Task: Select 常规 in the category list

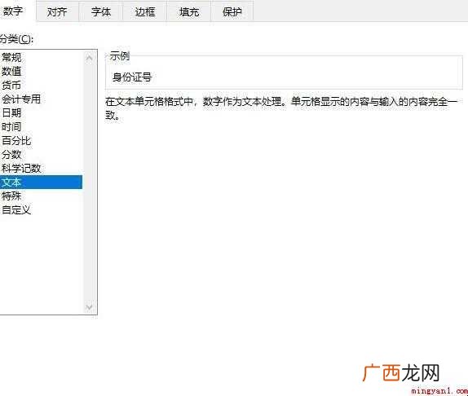Action: tap(42, 57)
